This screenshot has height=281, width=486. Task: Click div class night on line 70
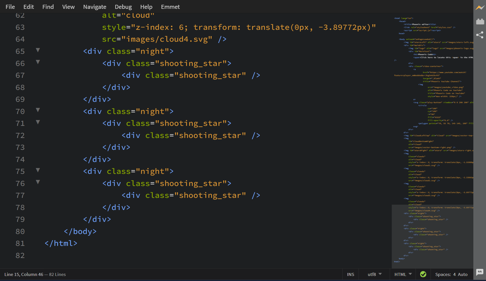pos(128,111)
